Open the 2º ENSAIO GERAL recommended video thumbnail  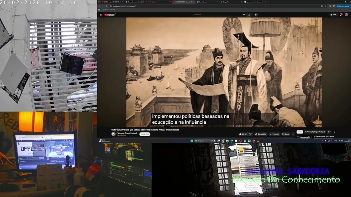[304, 137]
